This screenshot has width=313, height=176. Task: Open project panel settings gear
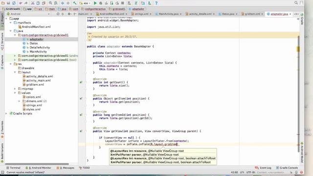coord(69,14)
